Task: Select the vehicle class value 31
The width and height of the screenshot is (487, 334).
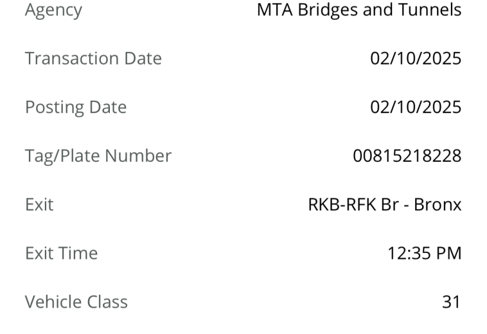Action: [451, 302]
